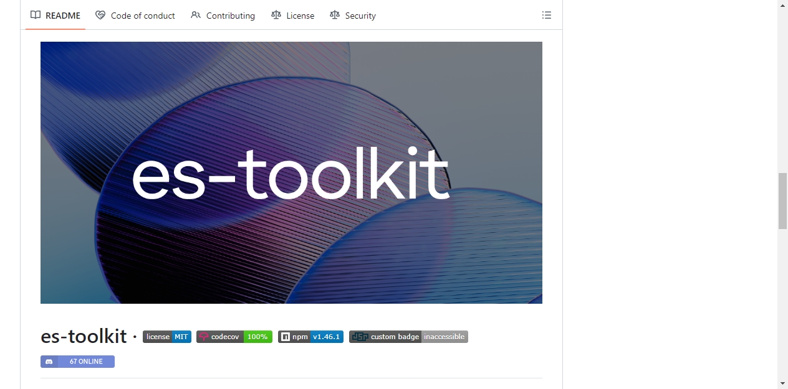Switch to Code of conduct tab
This screenshot has width=788, height=389.
[135, 16]
